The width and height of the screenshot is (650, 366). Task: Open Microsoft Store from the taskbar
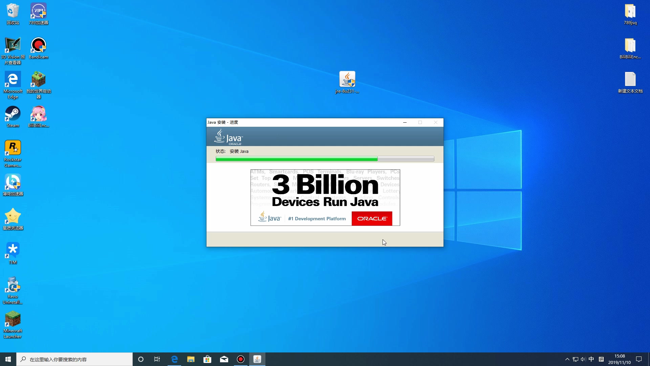click(207, 359)
